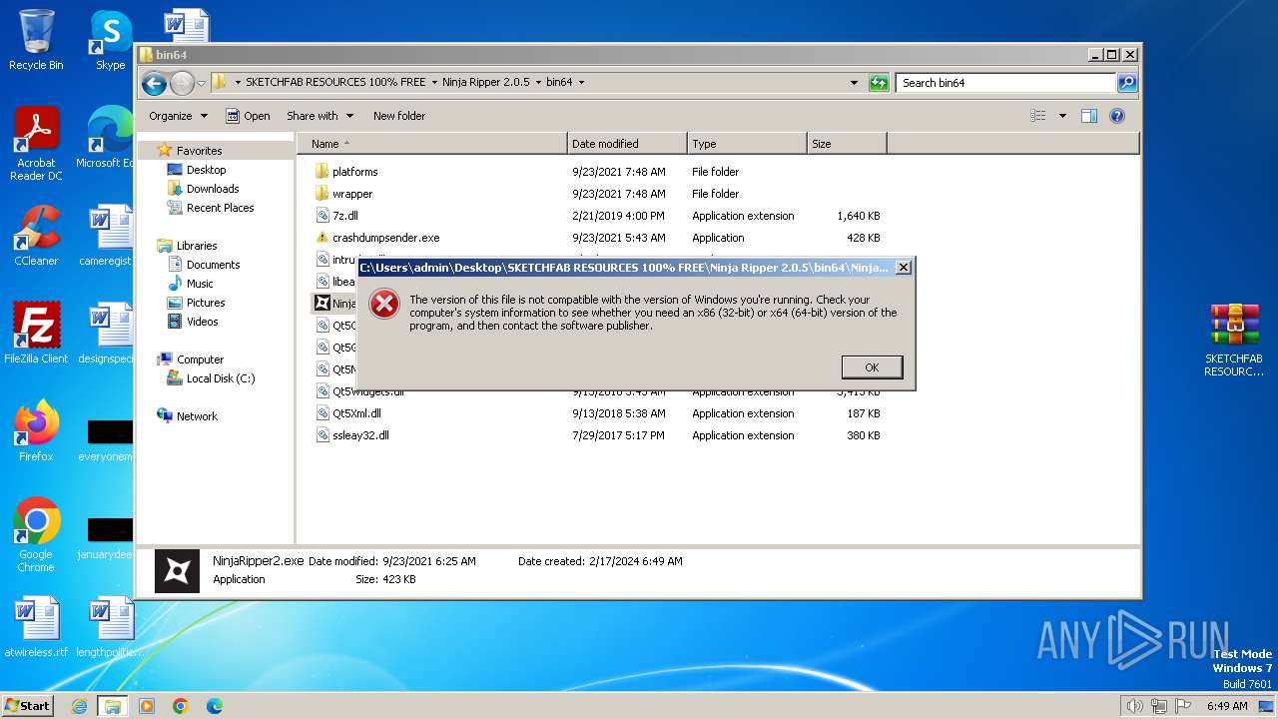Open Recent Places in navigation pane

tap(220, 208)
